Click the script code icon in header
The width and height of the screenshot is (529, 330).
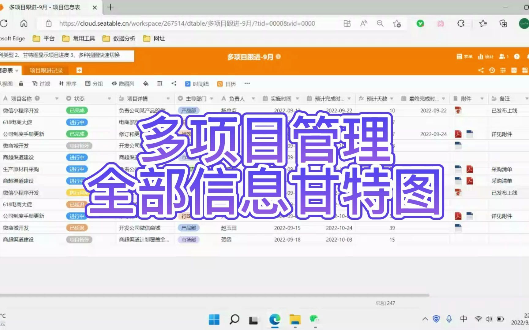point(514,70)
